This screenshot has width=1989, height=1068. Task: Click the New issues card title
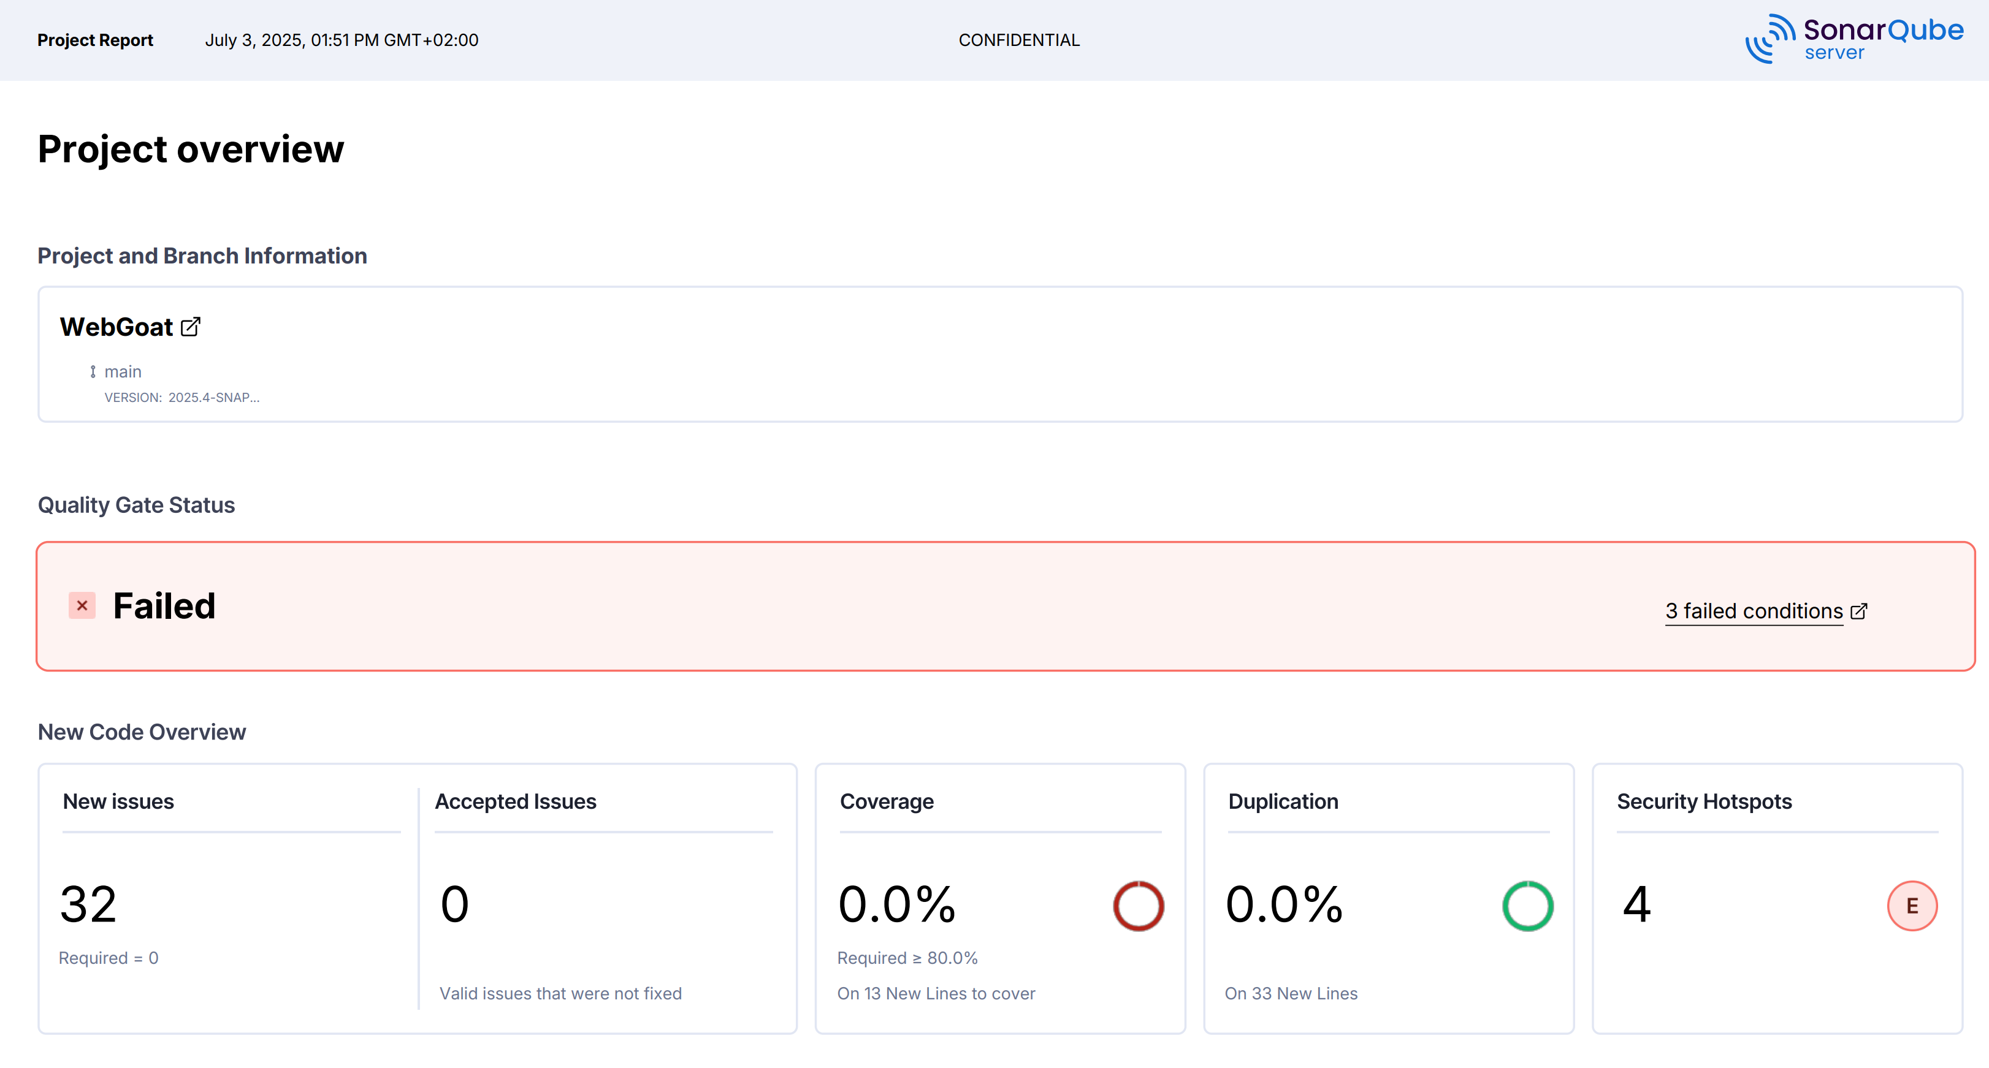click(x=118, y=802)
